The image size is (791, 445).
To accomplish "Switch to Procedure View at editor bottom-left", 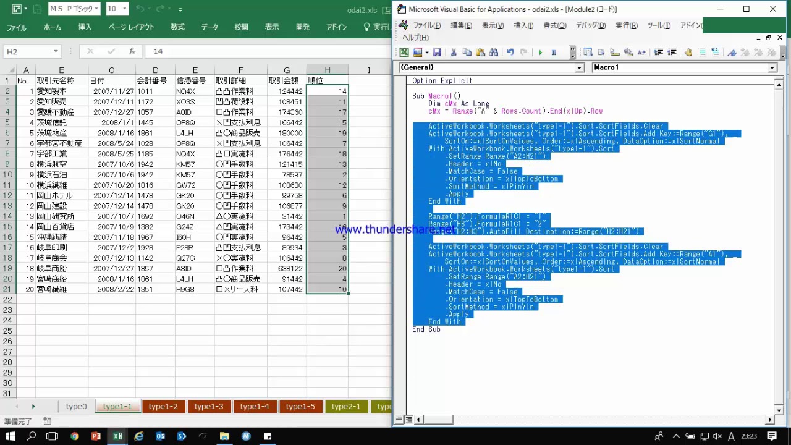I will coord(399,420).
